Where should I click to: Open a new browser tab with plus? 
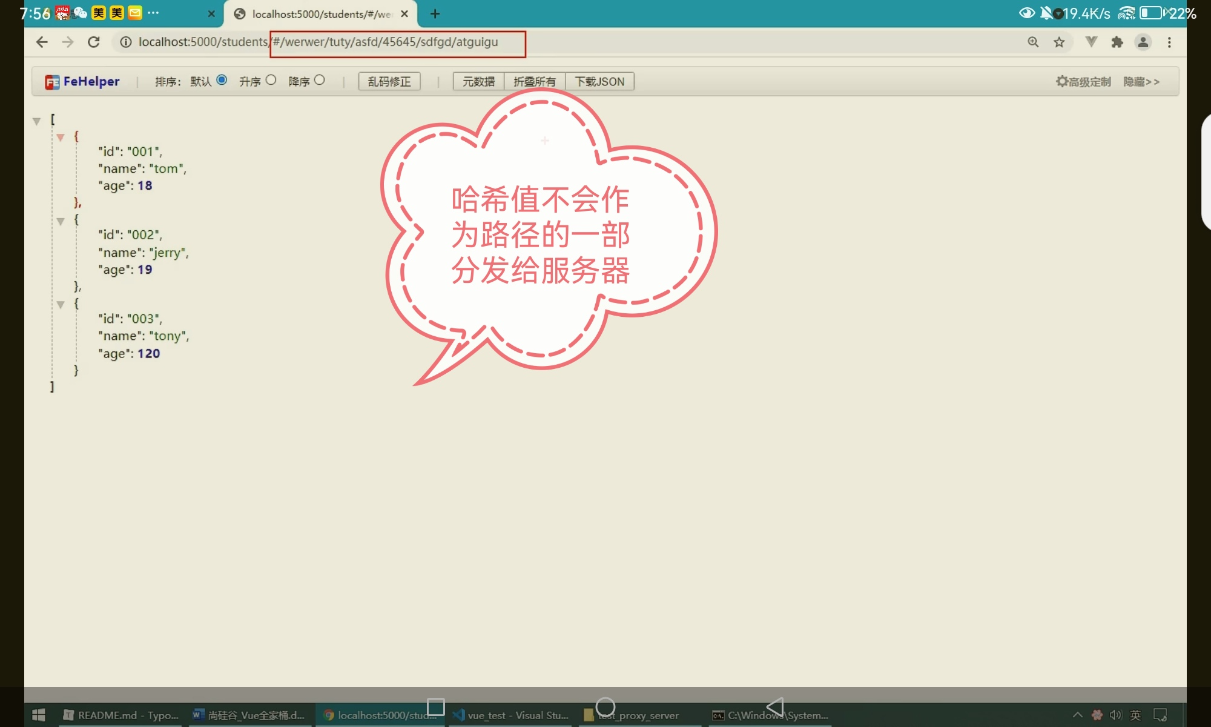[x=435, y=14]
